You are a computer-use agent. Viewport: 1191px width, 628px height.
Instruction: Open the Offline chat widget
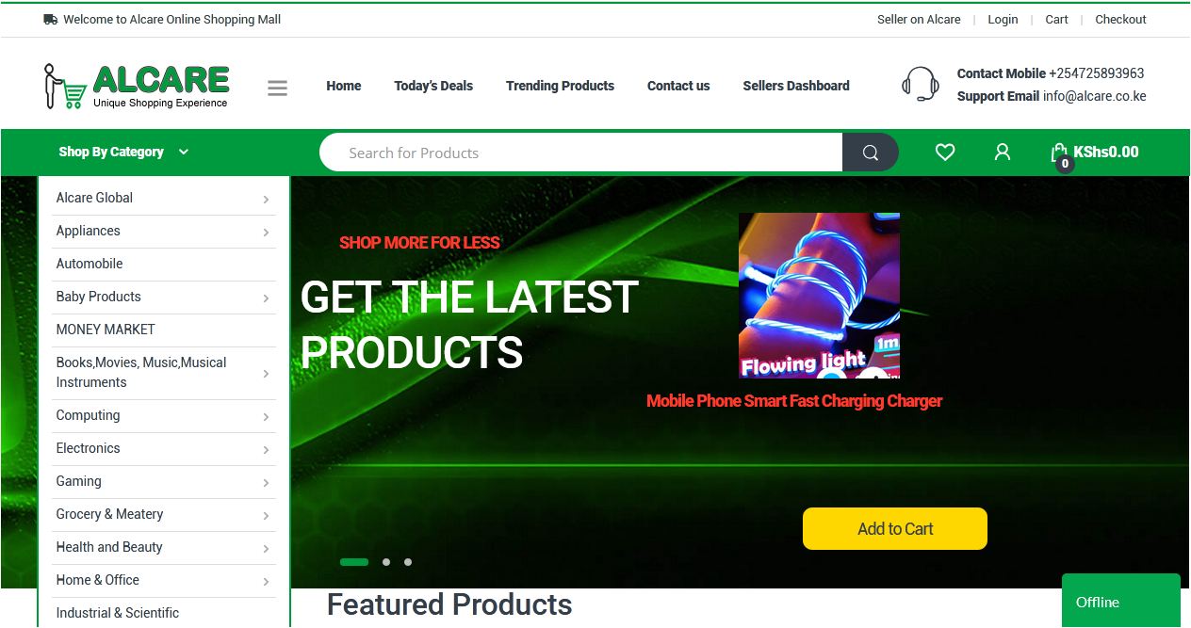1121,602
